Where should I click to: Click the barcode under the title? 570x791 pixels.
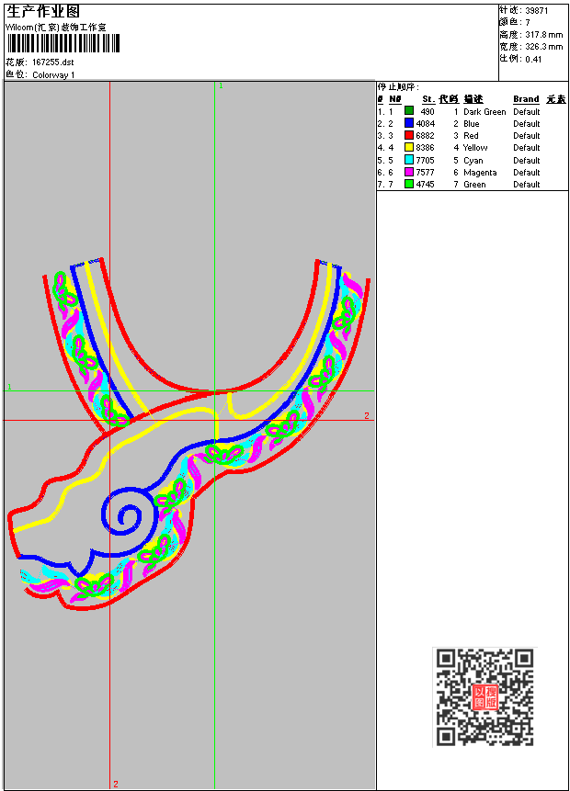point(63,43)
